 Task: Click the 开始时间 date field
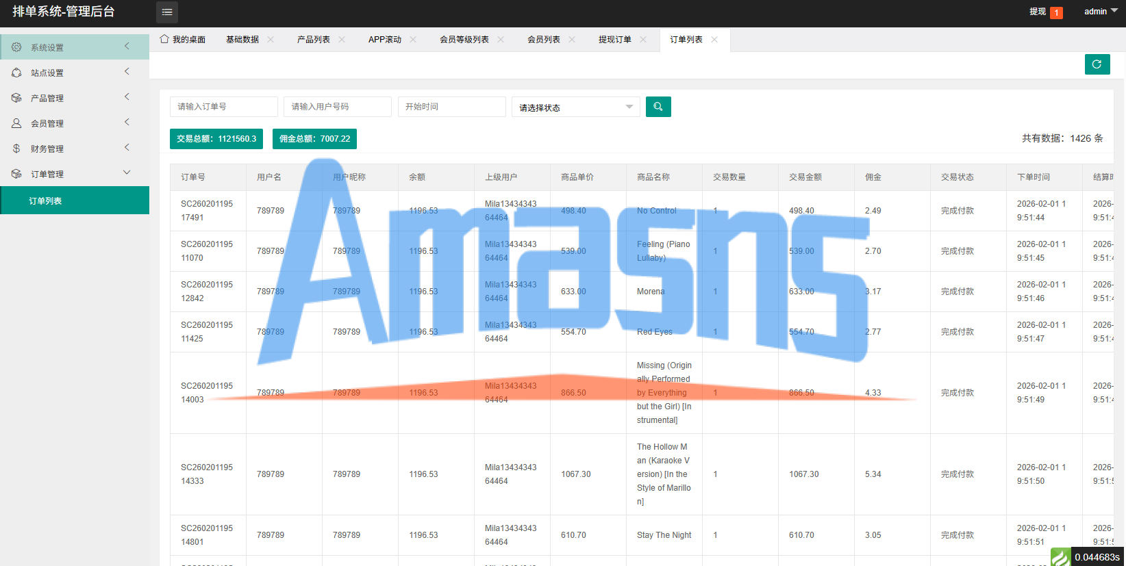[452, 107]
